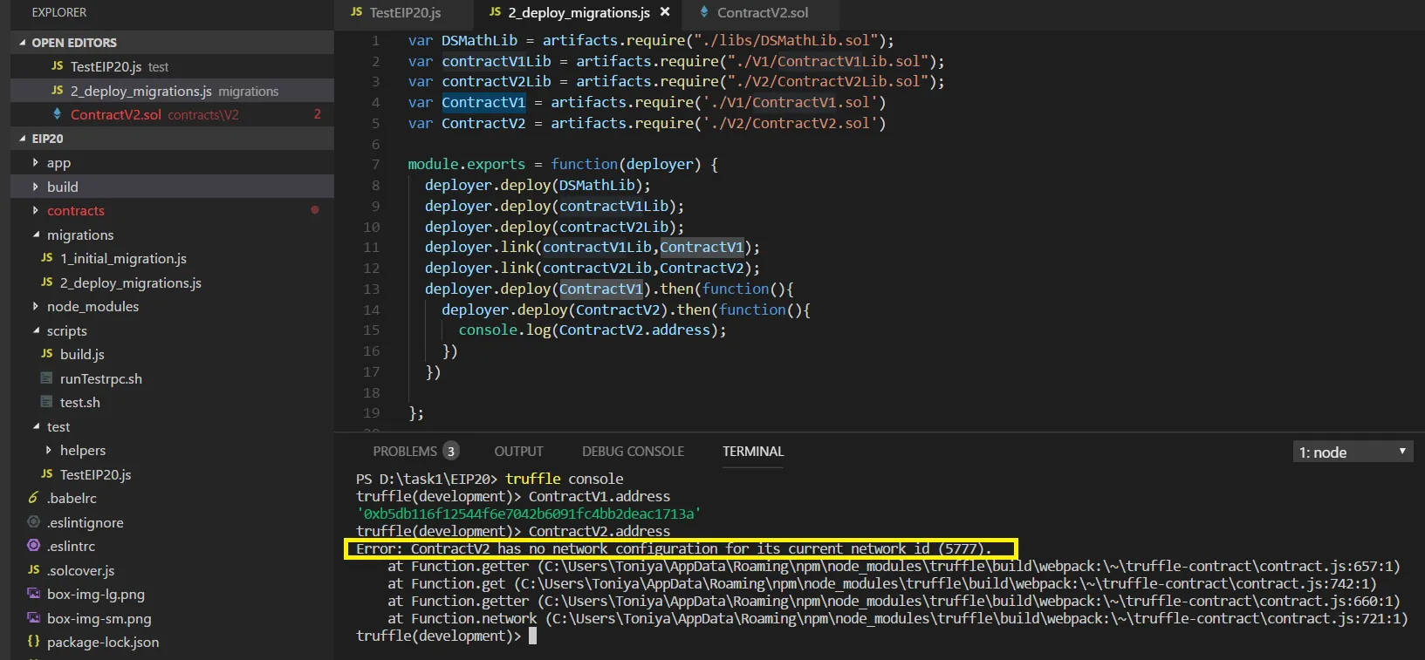Click the box-img-sm.png image icon
Viewport: 1425px width, 660px height.
point(33,618)
